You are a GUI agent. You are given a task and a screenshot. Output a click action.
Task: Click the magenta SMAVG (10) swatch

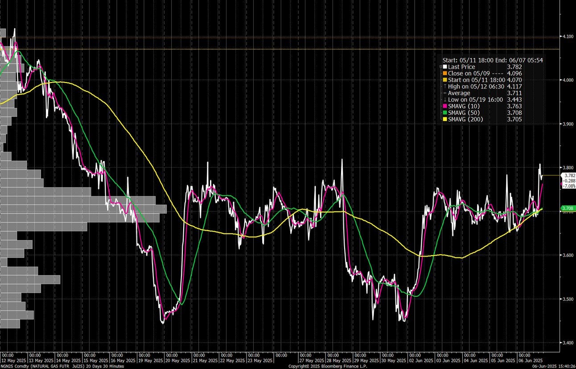(444, 106)
